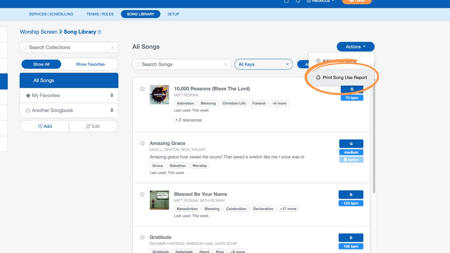Select Another Songbook collection
This screenshot has height=253, width=450.
coord(69,110)
